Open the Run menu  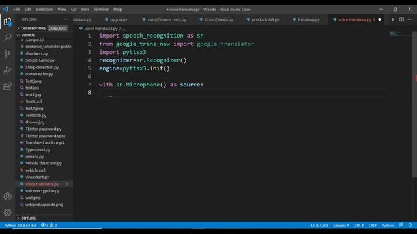coord(85,9)
